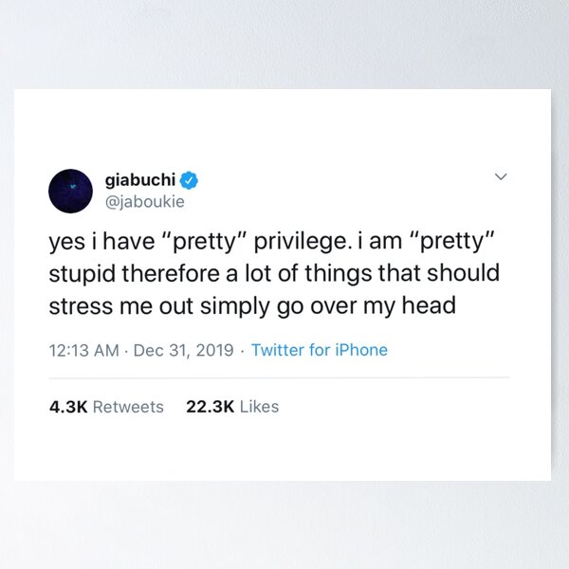Click the blue verified badge
569x569 pixels.
pyautogui.click(x=190, y=179)
